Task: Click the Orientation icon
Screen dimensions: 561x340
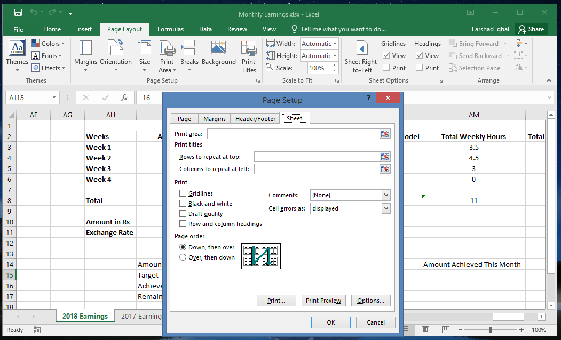Action: pyautogui.click(x=116, y=55)
